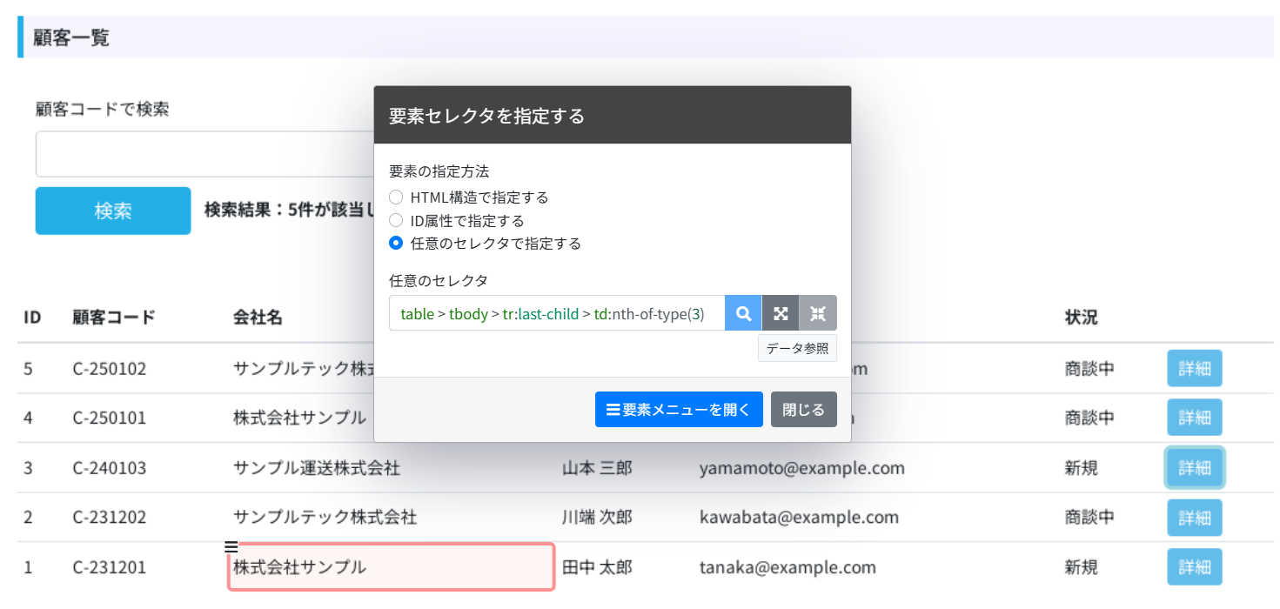Viewport: 1280px width, 609px height.
Task: Select ID属性で指定する radio option
Action: 396,220
